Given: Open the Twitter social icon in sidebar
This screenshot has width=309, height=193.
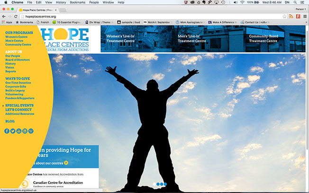Looking at the screenshot, I should coord(13,131).
